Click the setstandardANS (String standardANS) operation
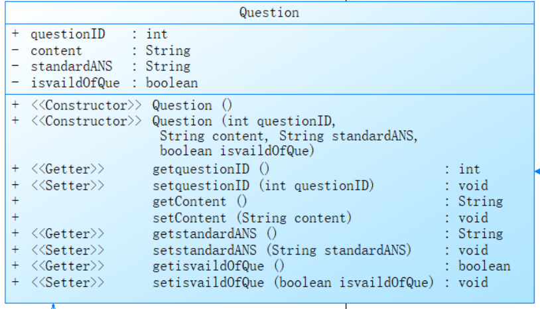The height and width of the screenshot is (309, 540). 282,250
